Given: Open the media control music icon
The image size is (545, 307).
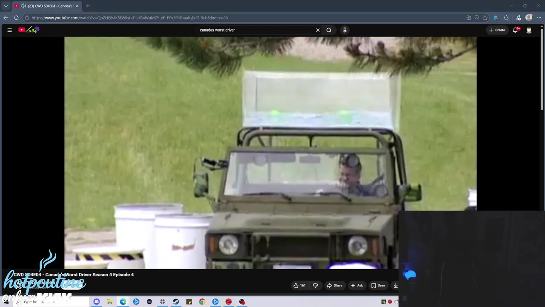Looking at the screenshot, I should [518, 17].
